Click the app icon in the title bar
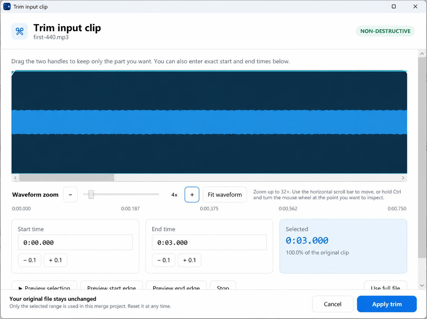 click(x=7, y=6)
